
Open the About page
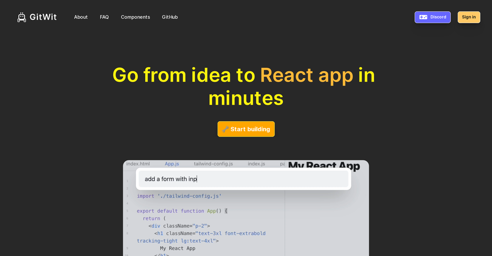click(81, 17)
